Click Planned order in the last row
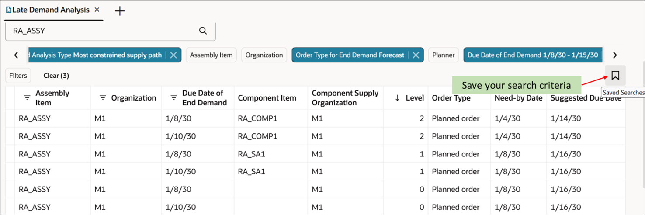Viewport: 645px width, 215px height. tap(455, 207)
